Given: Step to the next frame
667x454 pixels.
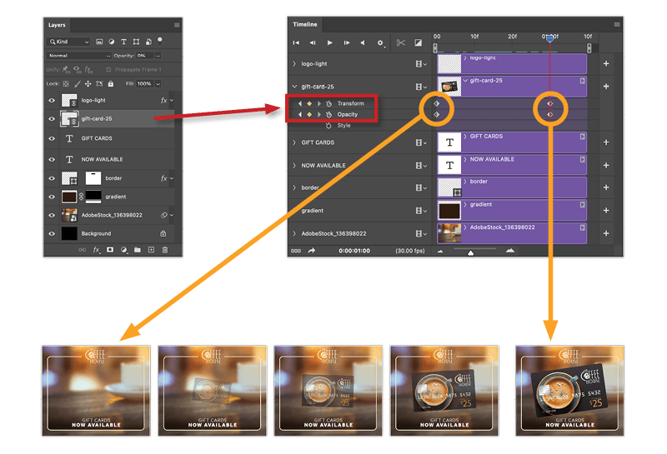Looking at the screenshot, I should (x=347, y=42).
